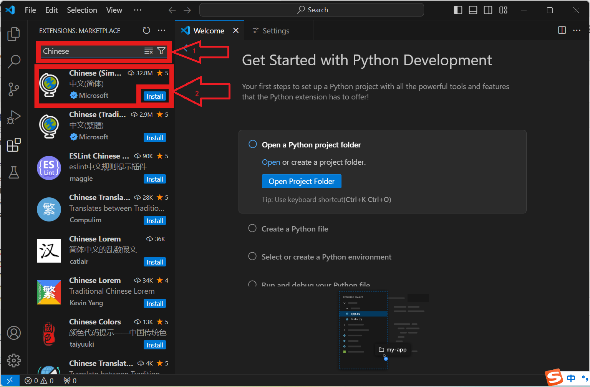This screenshot has width=590, height=387.
Task: Select 'Open a Python project folder' step
Action: click(311, 145)
